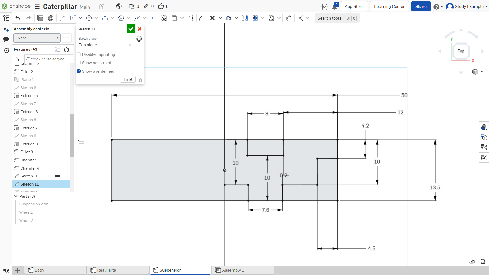Select the Line sketch tool

pyautogui.click(x=62, y=18)
